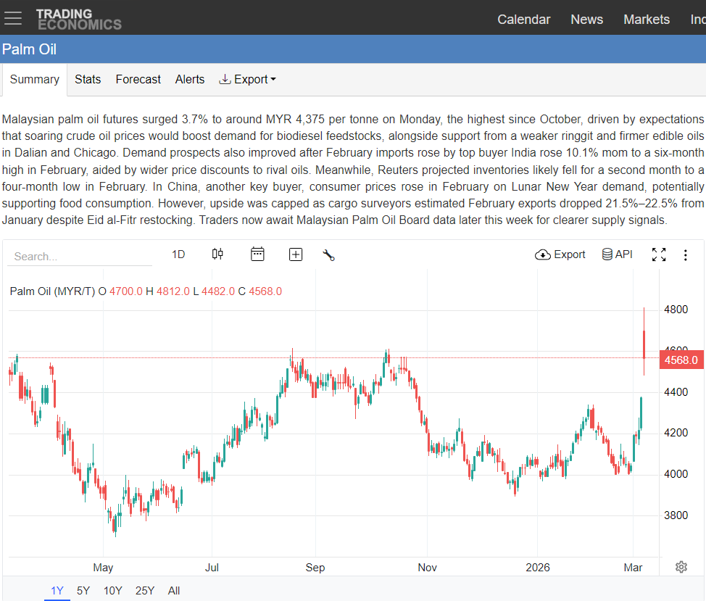The height and width of the screenshot is (601, 706).
Task: Click the chart Search input field
Action: [x=80, y=256]
